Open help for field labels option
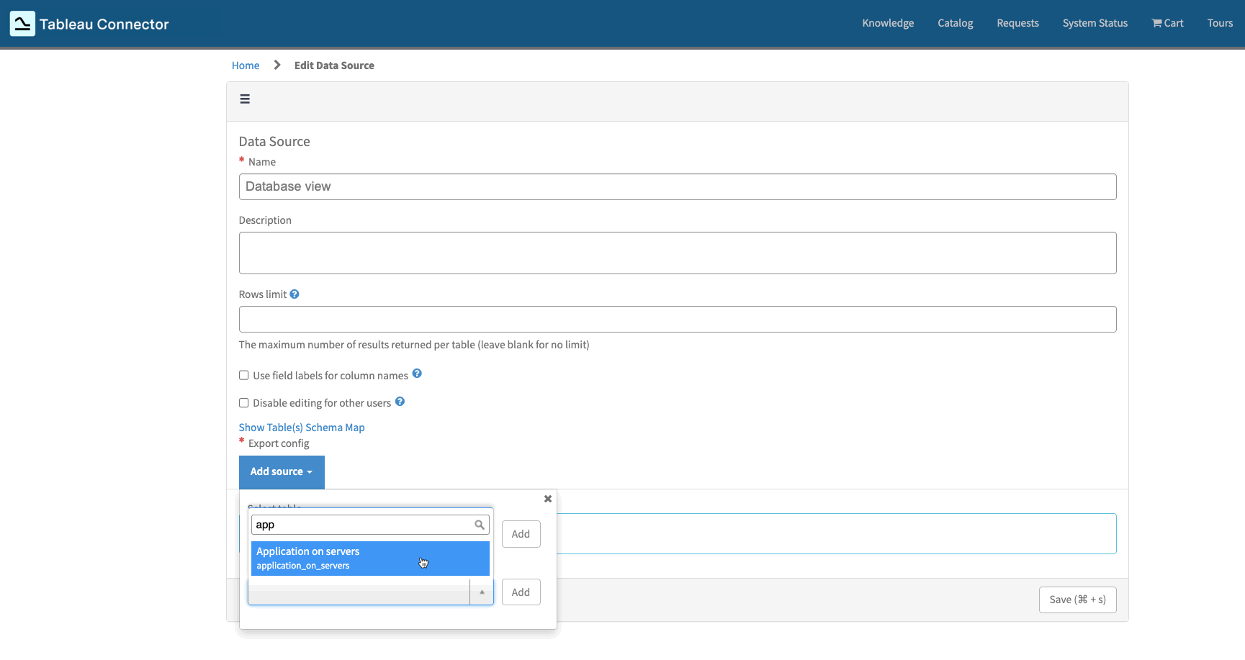This screenshot has width=1245, height=660. pyautogui.click(x=417, y=374)
